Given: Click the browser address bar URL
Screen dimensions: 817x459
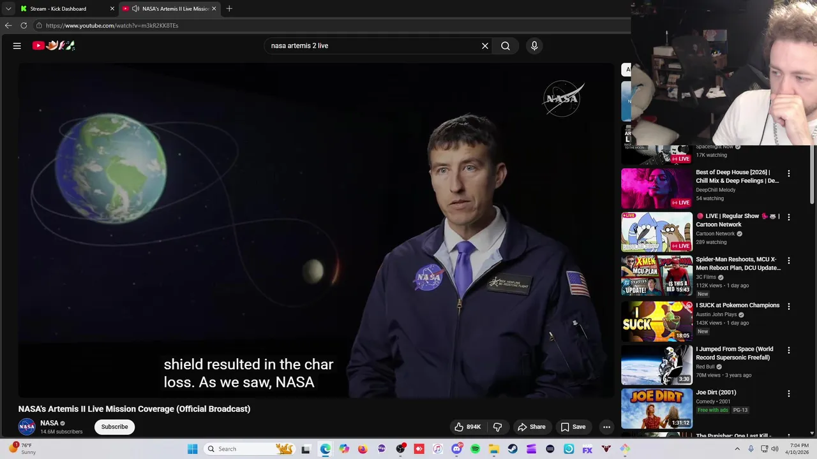Looking at the screenshot, I should (112, 25).
